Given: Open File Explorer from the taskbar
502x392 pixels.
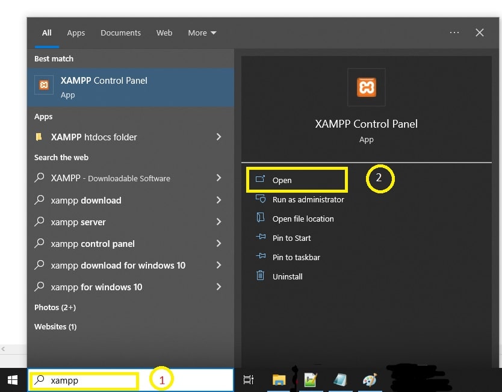Looking at the screenshot, I should click(279, 380).
